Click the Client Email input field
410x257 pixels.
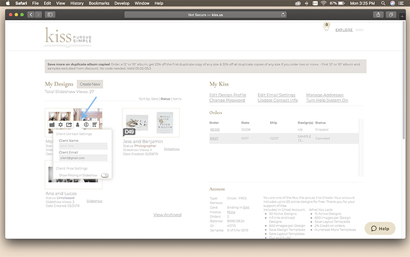(83, 158)
